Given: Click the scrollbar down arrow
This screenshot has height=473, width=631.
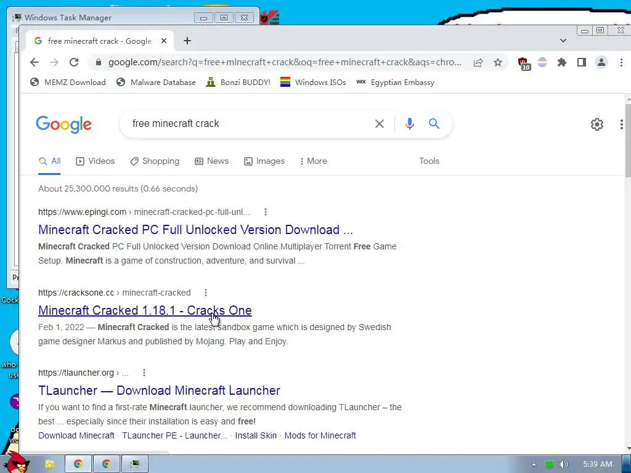Looking at the screenshot, I should click(x=628, y=448).
